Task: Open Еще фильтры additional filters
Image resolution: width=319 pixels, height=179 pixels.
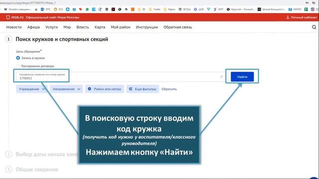Action: [x=143, y=89]
